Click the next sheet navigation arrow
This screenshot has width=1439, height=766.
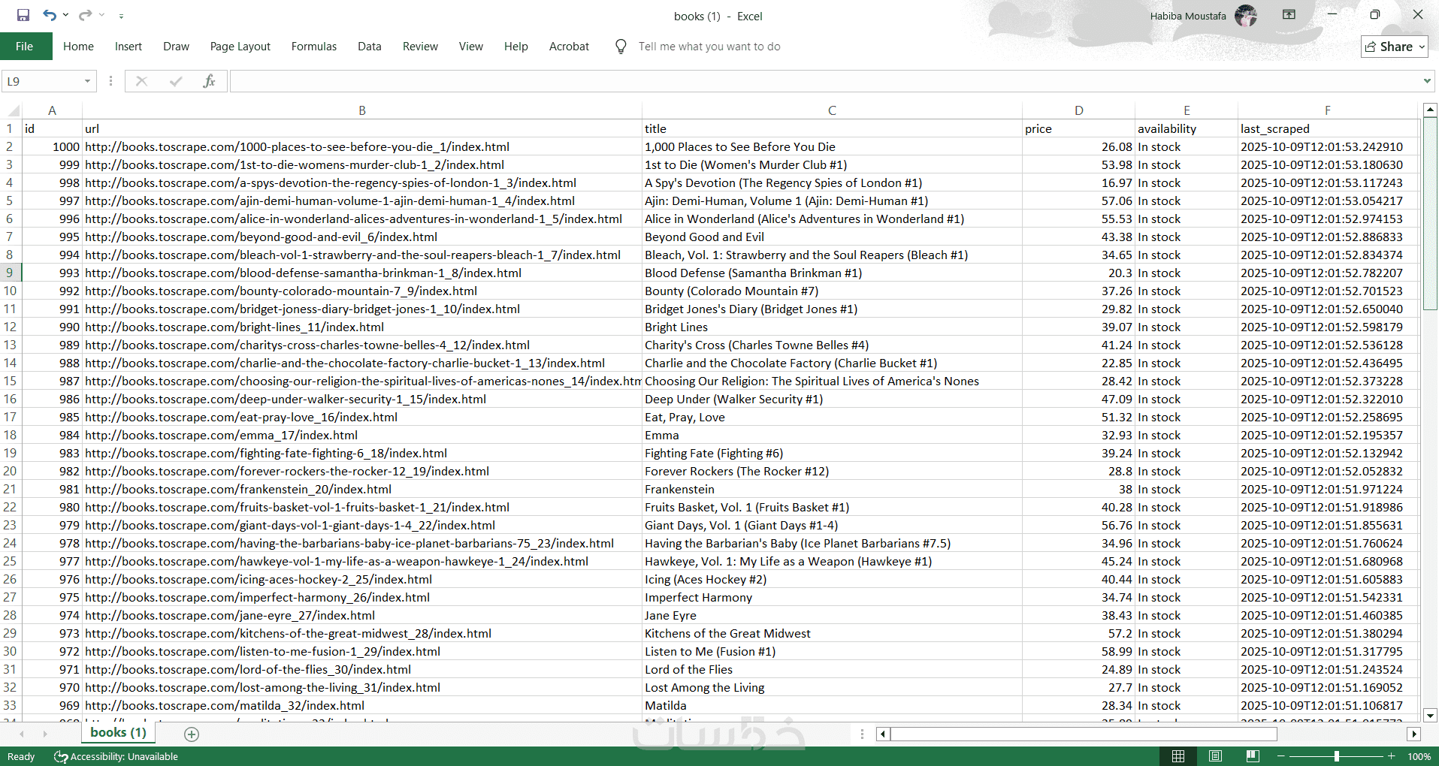(45, 734)
